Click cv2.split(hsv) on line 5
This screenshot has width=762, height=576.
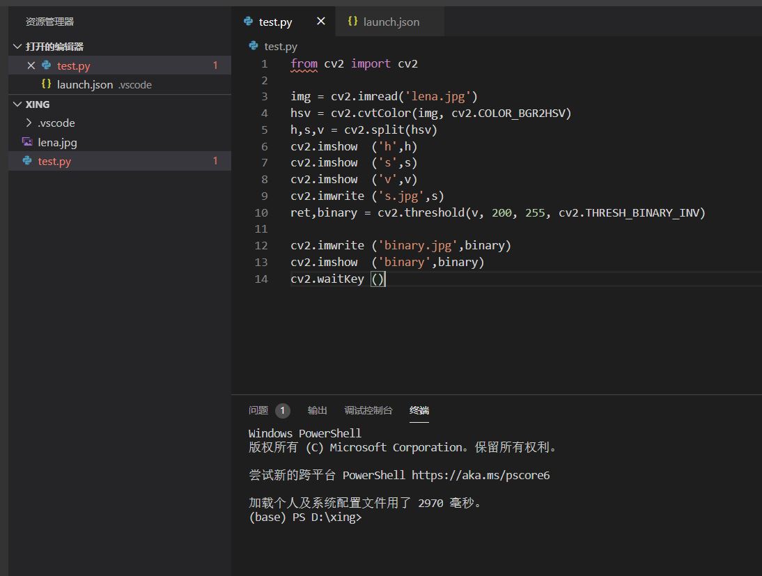click(x=391, y=130)
